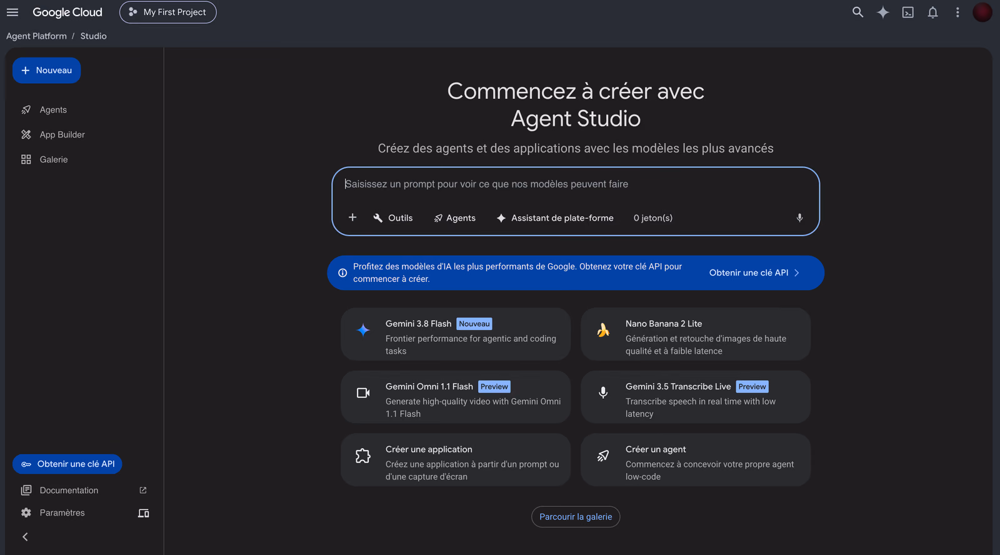Click the banner chevron arrow

(x=797, y=273)
